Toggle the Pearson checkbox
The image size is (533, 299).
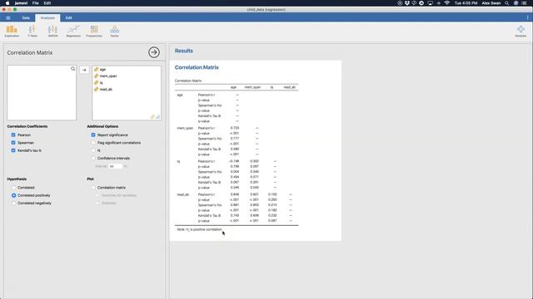click(x=13, y=135)
